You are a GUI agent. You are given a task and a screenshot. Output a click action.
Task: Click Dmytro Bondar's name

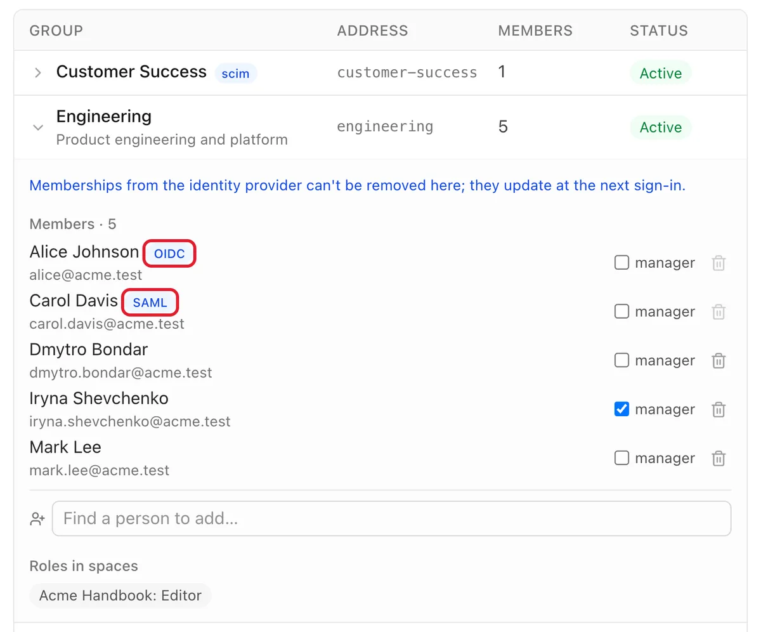click(89, 350)
